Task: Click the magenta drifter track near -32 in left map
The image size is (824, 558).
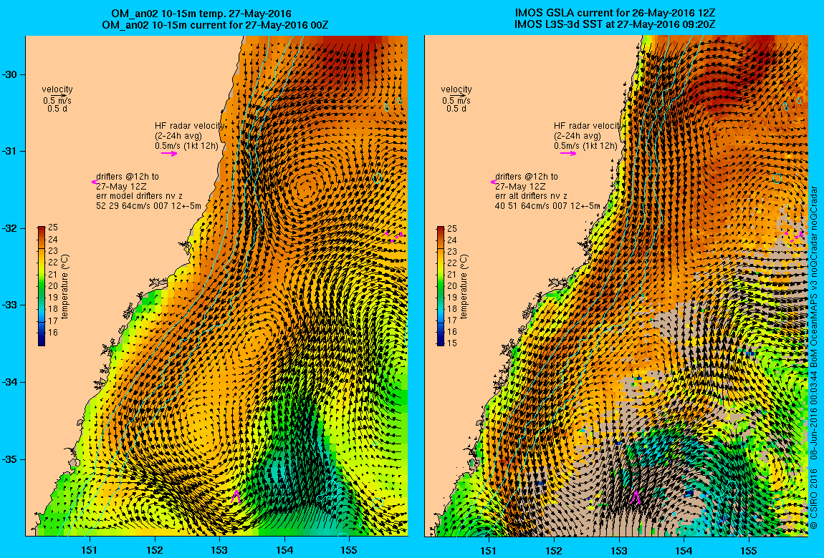Action: coord(394,236)
